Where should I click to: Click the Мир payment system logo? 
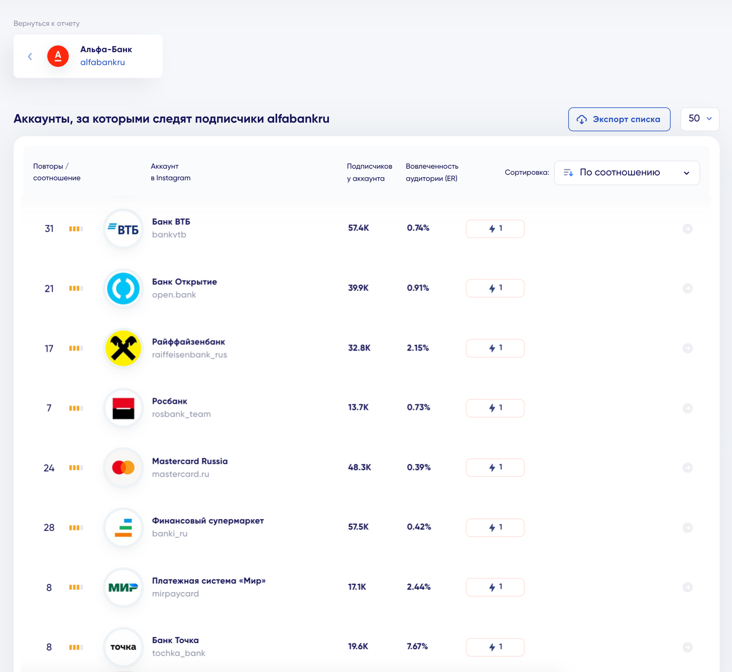pos(123,587)
